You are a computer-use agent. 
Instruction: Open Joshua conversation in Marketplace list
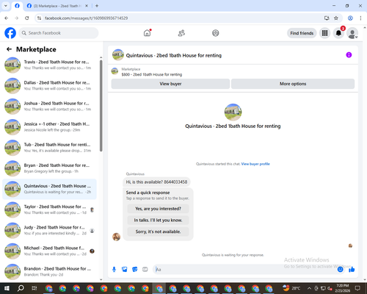(49, 106)
